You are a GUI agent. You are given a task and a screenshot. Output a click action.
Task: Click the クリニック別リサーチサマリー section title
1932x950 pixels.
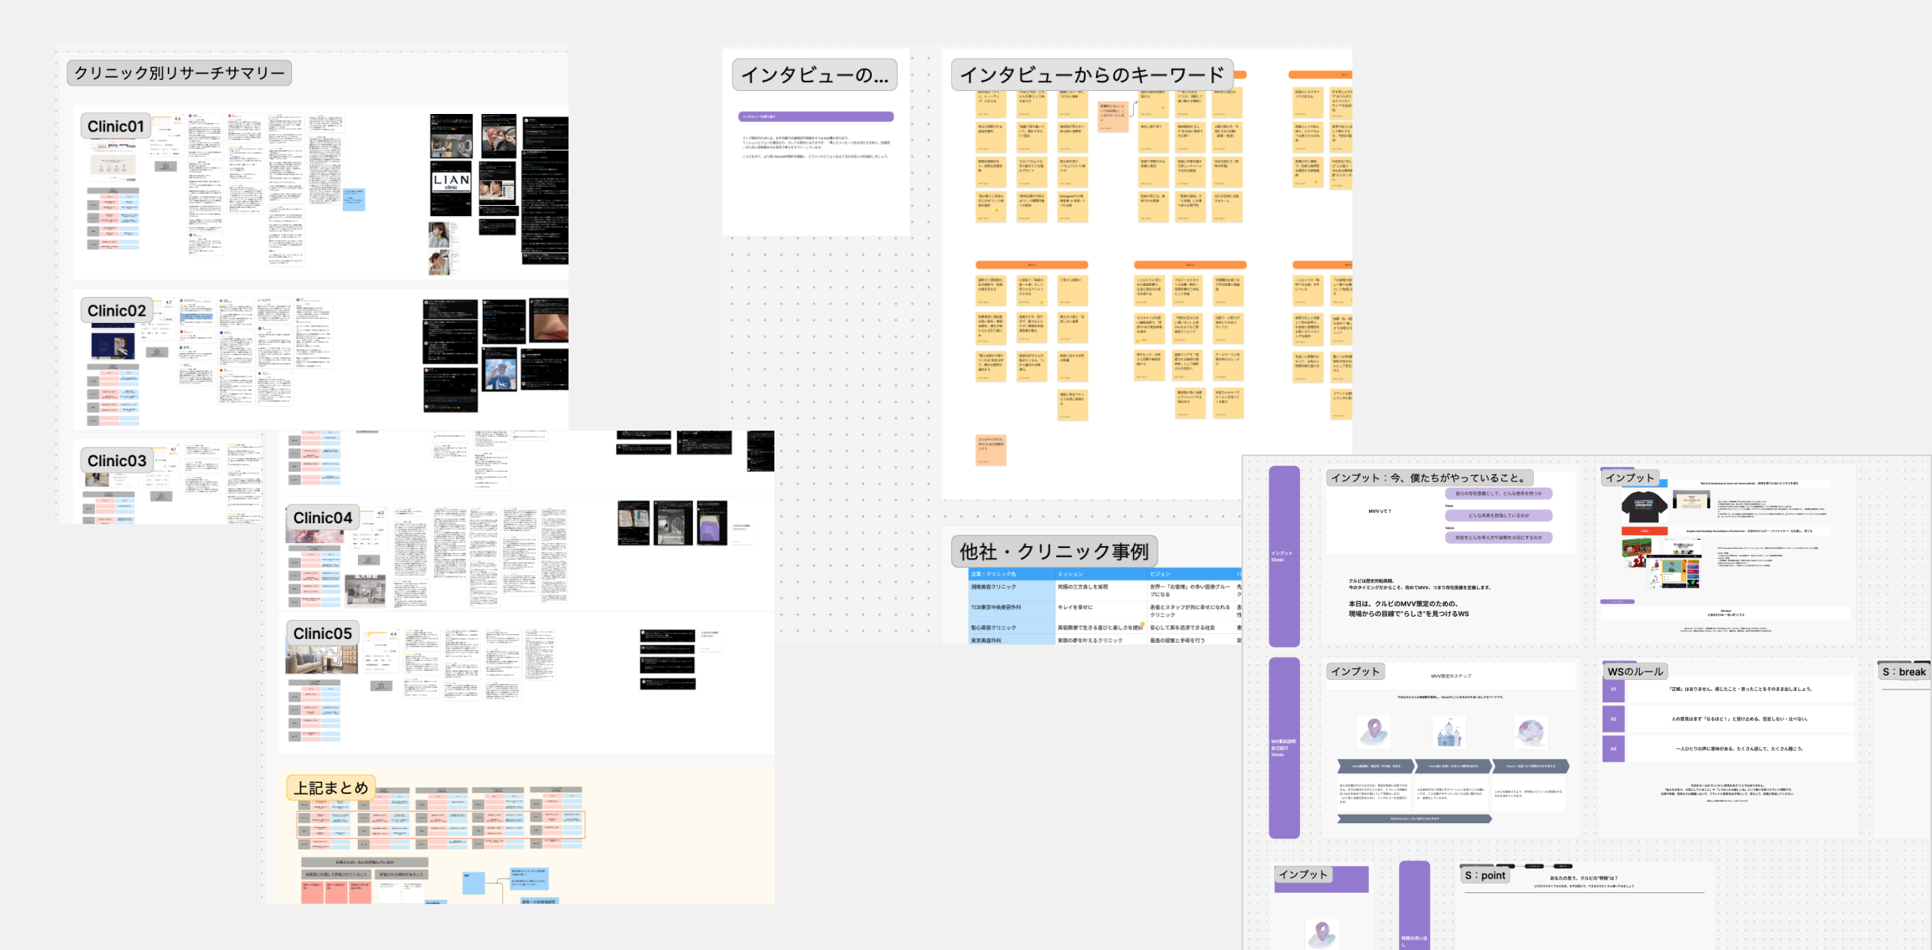point(179,73)
